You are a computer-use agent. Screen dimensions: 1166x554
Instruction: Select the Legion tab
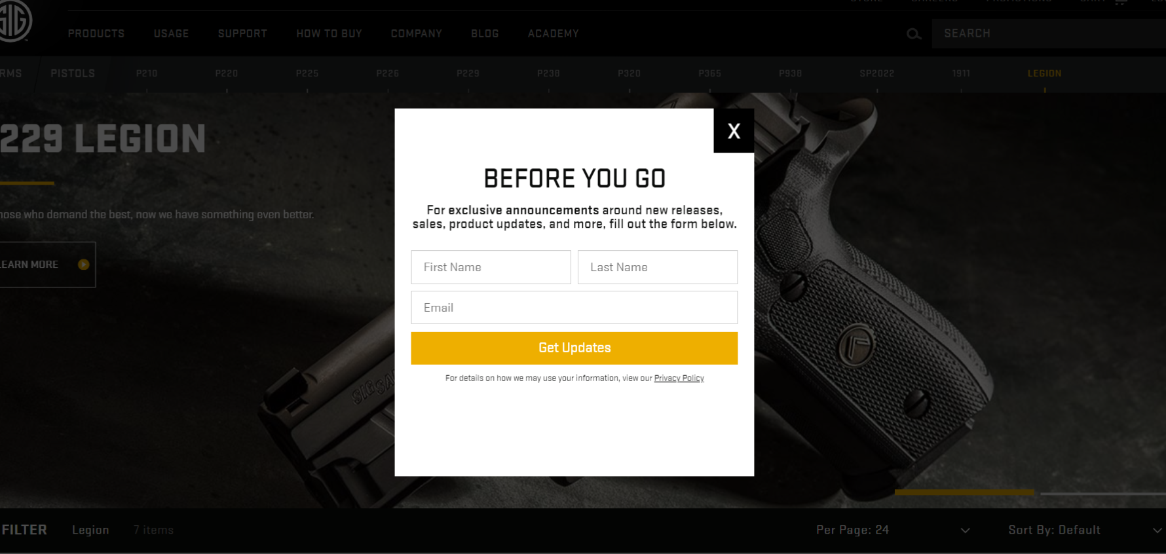click(1044, 73)
